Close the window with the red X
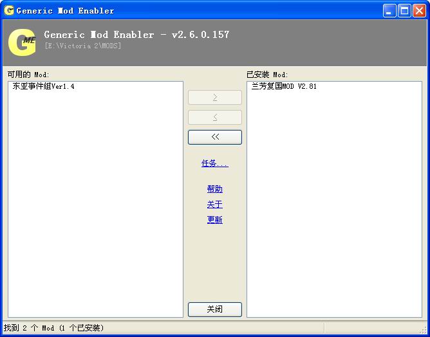This screenshot has height=337, width=430. pos(419,10)
